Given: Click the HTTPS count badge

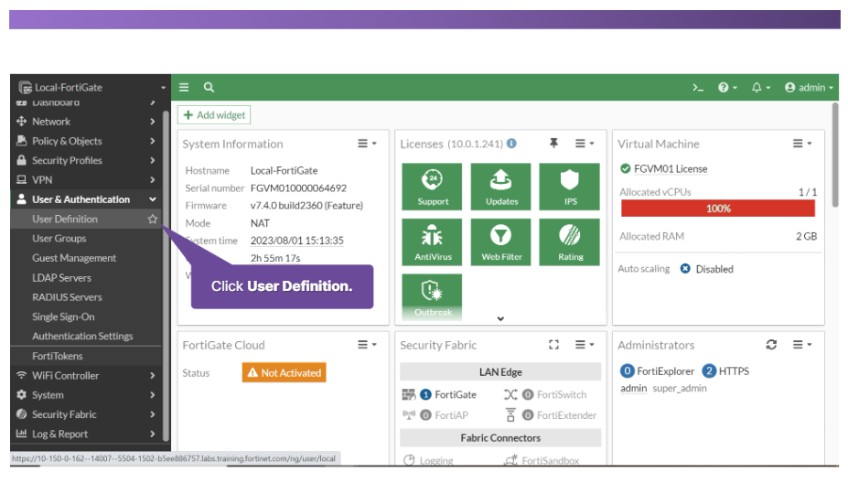Looking at the screenshot, I should point(709,371).
